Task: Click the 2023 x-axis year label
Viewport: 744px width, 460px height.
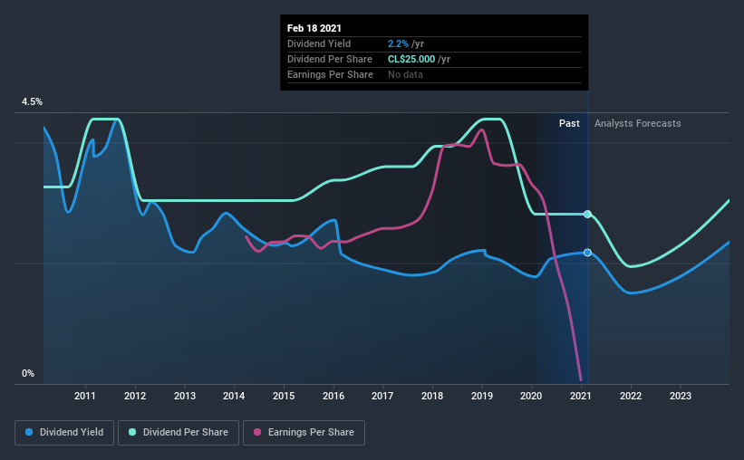Action: 681,396
